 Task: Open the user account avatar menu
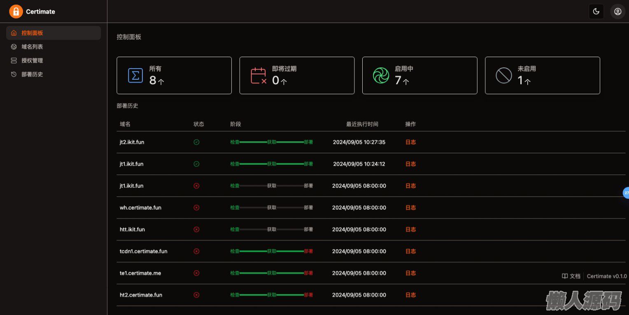(x=617, y=11)
